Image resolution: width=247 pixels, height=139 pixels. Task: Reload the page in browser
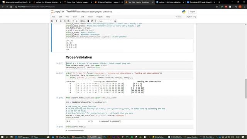tap(11, 7)
